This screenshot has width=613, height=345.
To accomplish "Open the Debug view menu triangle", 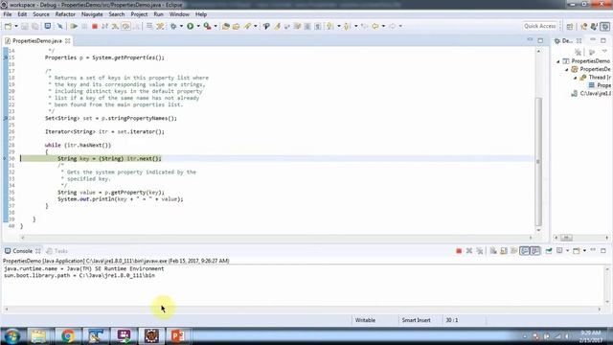I will click(604, 52).
